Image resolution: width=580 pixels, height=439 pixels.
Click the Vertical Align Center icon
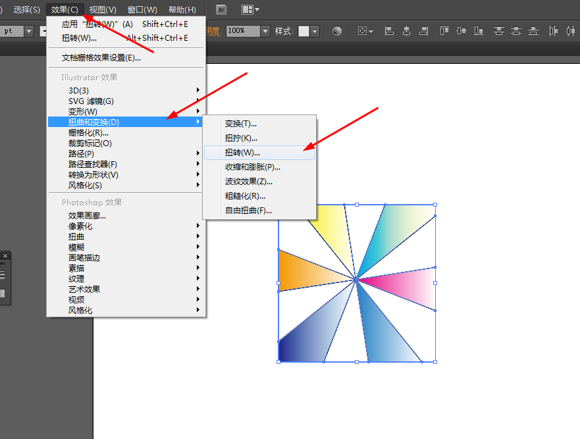(461, 31)
